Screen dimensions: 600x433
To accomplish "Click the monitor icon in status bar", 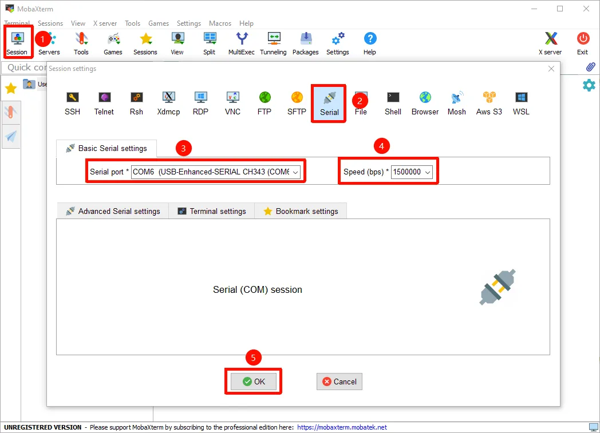I will point(594,427).
